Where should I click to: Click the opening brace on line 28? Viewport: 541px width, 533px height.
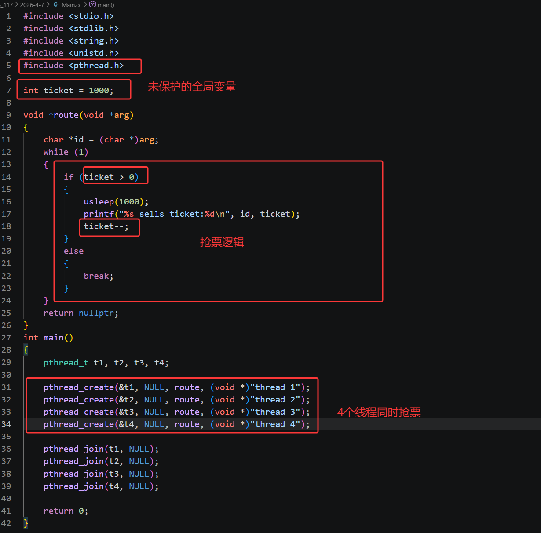[x=26, y=350]
